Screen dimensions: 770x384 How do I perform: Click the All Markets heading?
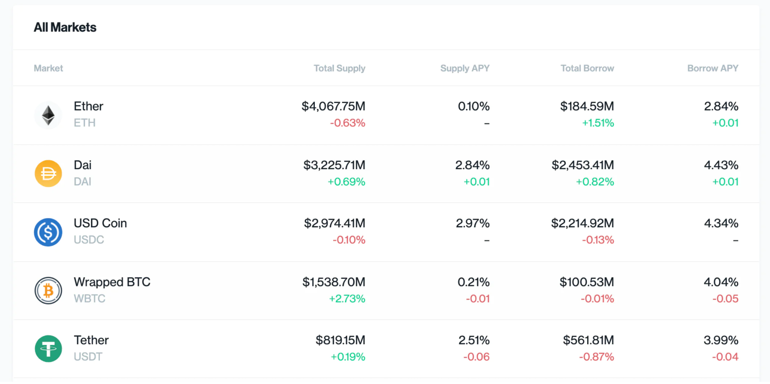coord(65,27)
